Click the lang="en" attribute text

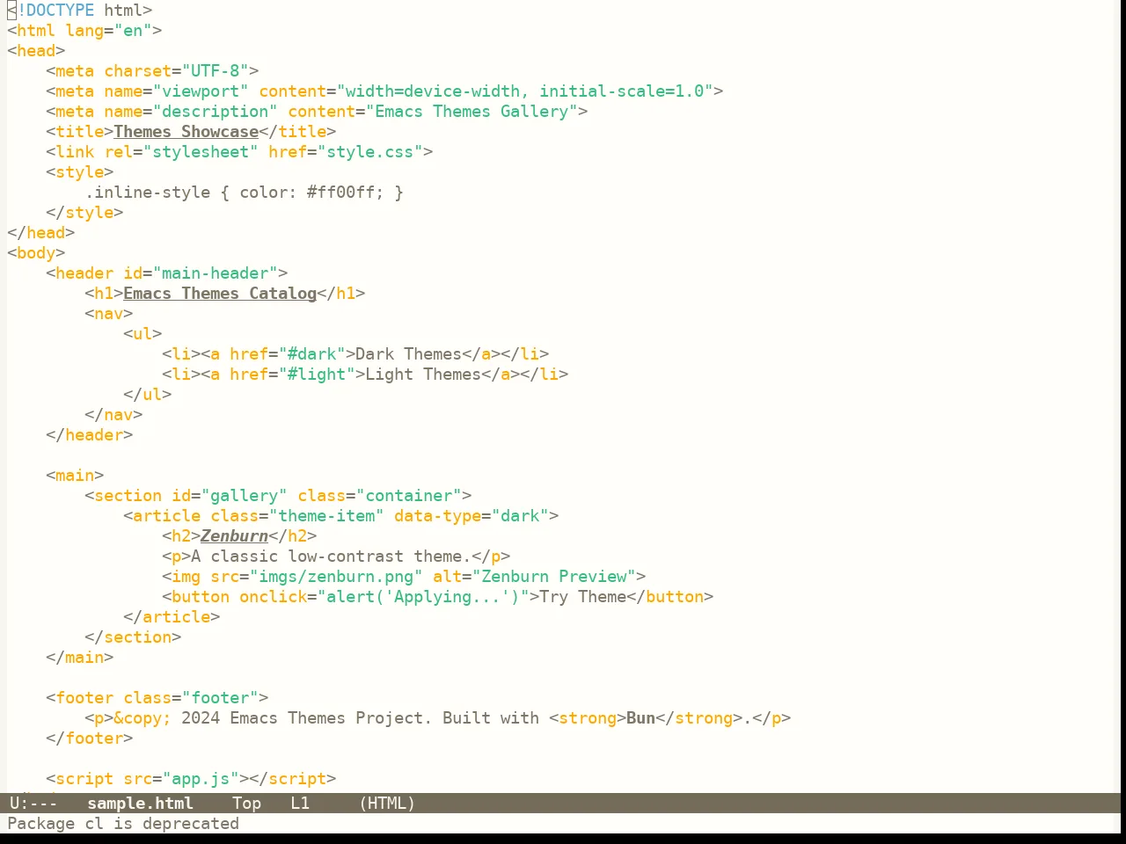pyautogui.click(x=108, y=31)
